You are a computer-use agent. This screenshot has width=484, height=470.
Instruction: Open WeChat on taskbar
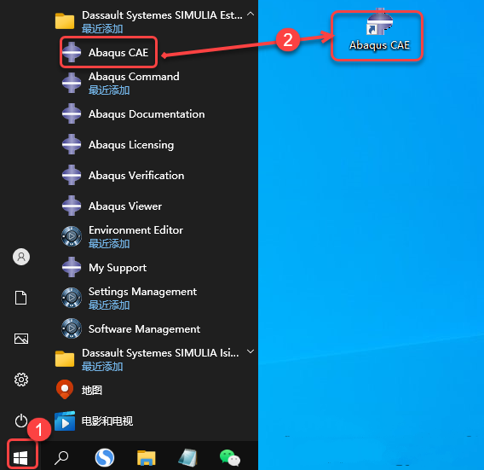pos(230,458)
